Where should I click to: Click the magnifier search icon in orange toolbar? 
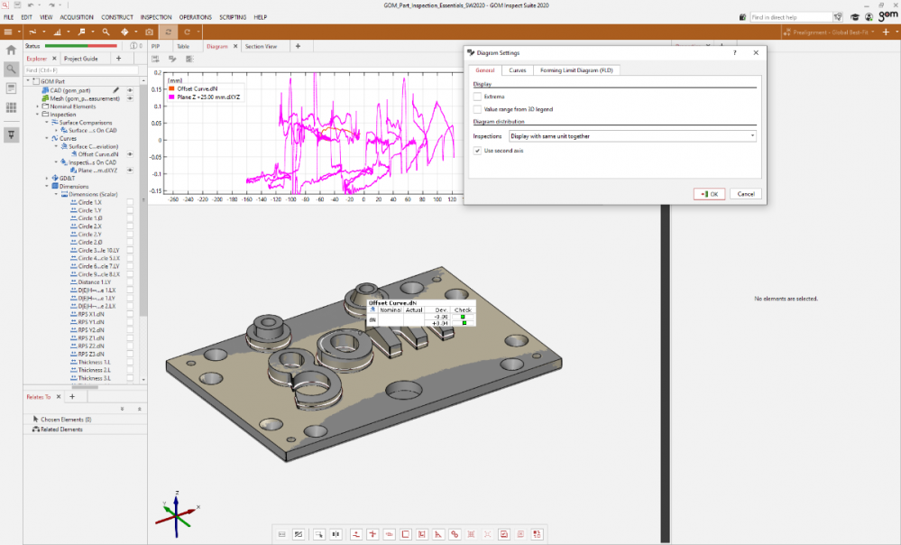pyautogui.click(x=106, y=32)
